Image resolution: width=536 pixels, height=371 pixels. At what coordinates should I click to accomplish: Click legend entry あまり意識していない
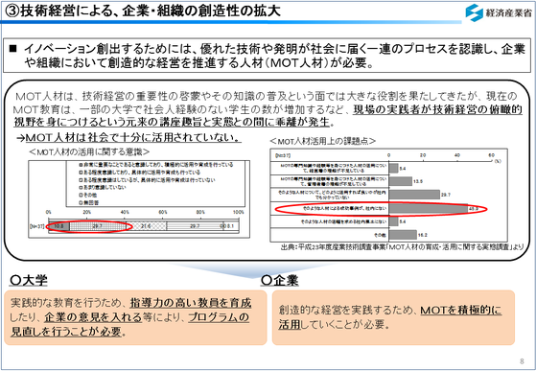(x=103, y=187)
